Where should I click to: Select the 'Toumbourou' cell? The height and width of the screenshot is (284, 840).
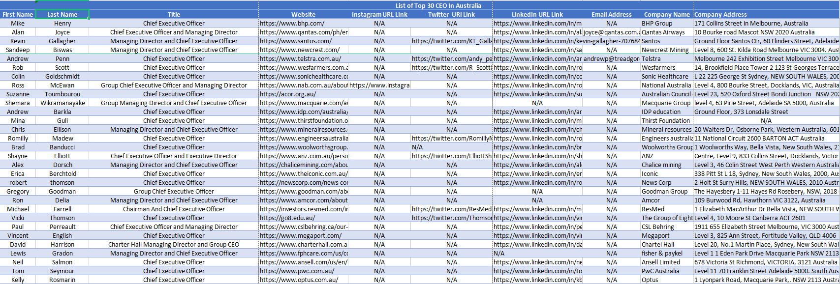[x=62, y=94]
